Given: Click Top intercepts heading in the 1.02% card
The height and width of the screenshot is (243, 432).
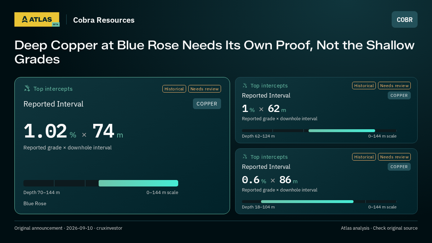Looking at the screenshot, I should (x=53, y=89).
